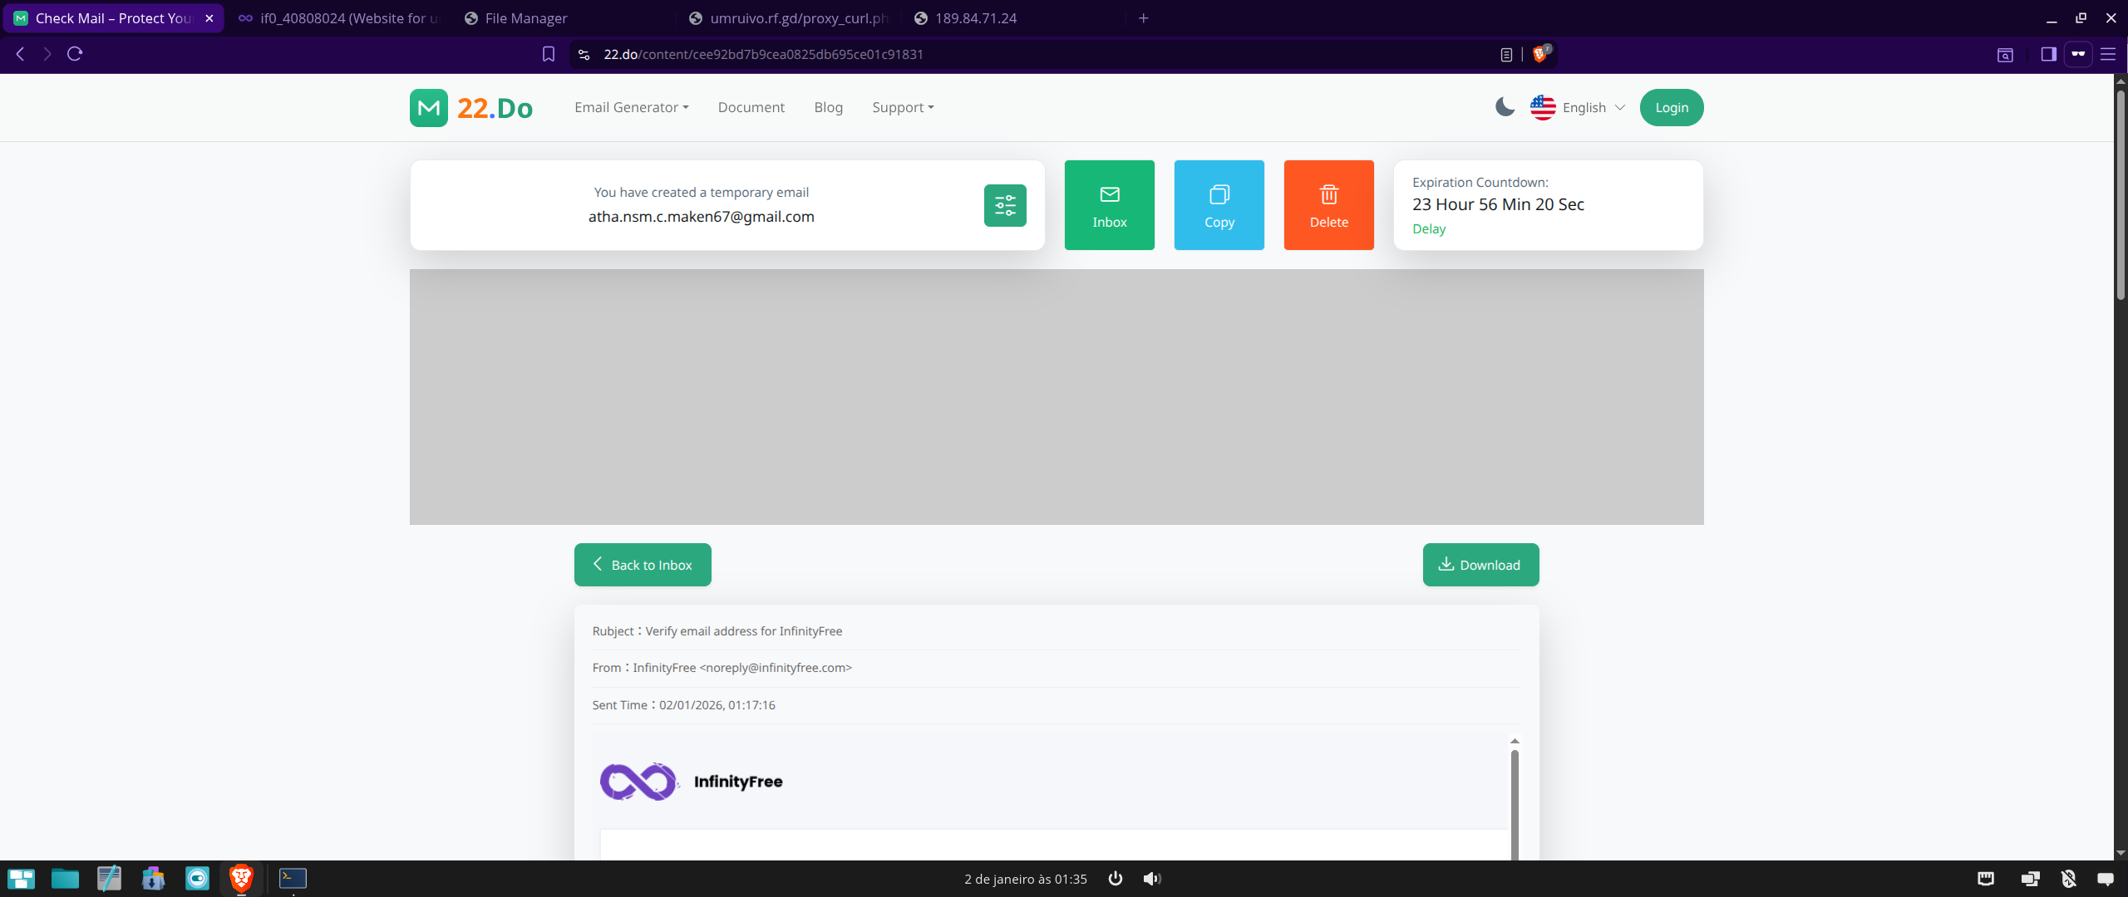The image size is (2128, 897).
Task: Download the email message
Action: (1481, 565)
